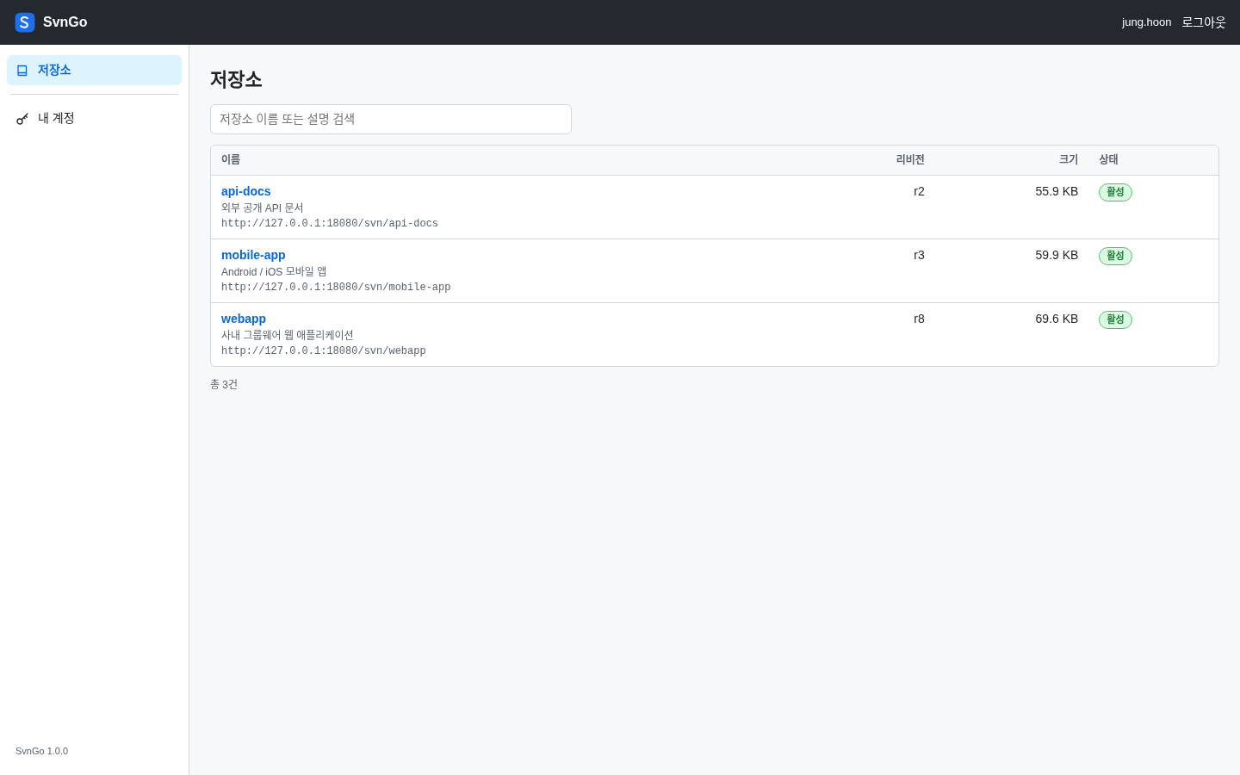Screen dimensions: 1240x775
Task: Click the 총 3건 total count
Action: coord(224,385)
